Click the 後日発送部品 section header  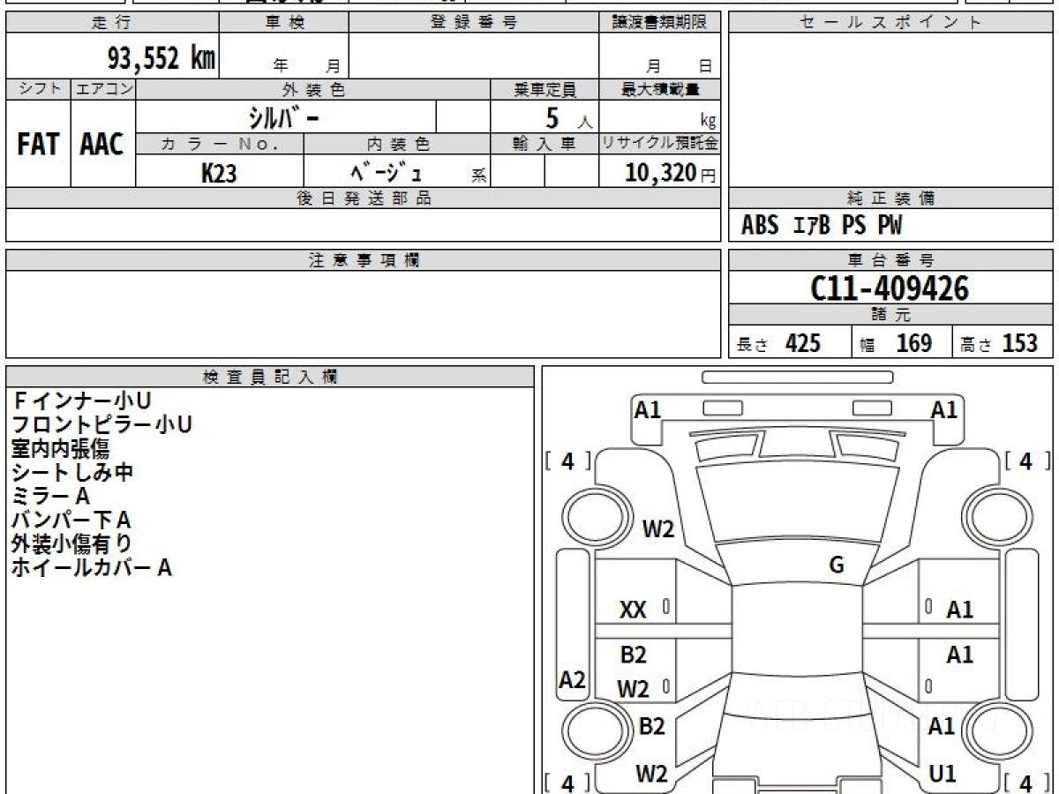pos(364,198)
